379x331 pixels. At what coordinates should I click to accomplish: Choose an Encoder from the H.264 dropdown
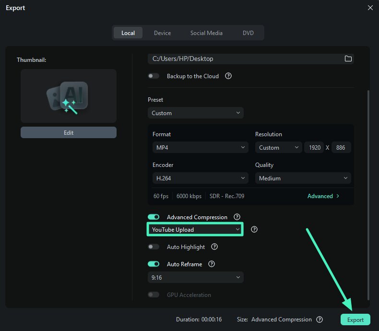click(x=200, y=178)
